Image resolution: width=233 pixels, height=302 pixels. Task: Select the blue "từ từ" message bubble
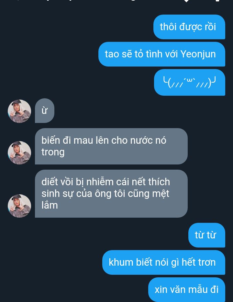[207, 235]
